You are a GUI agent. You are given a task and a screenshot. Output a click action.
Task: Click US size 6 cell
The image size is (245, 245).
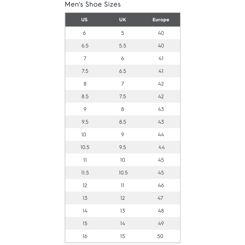[84, 33]
